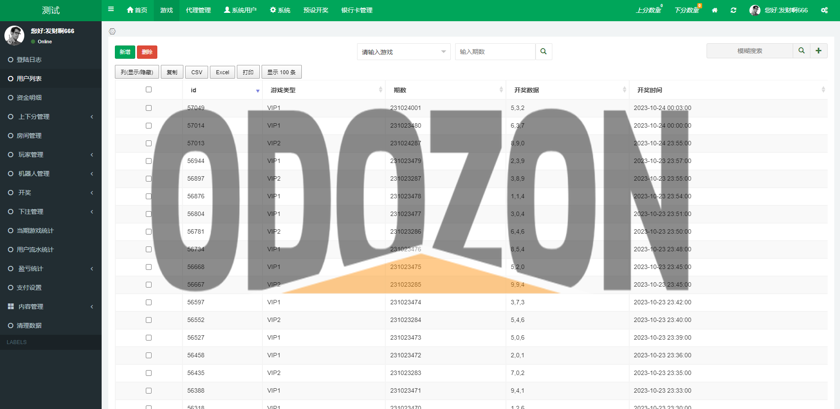Open 登陆日志 in the sidebar
The image size is (840, 409).
coord(51,60)
